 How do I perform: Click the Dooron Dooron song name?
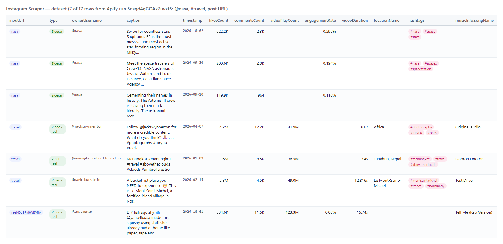[469, 159]
